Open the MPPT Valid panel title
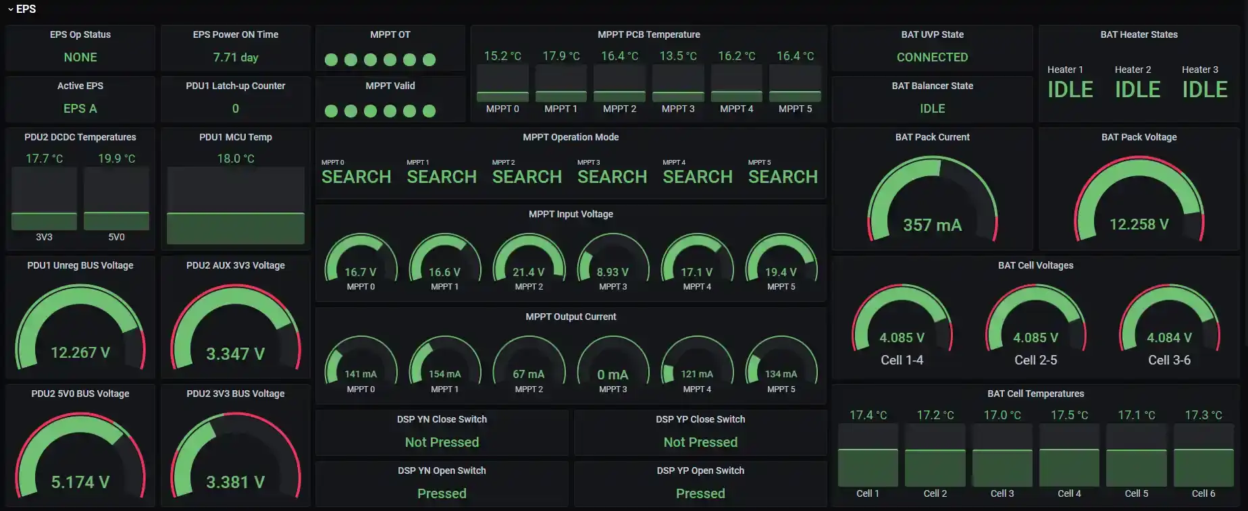 pyautogui.click(x=390, y=86)
